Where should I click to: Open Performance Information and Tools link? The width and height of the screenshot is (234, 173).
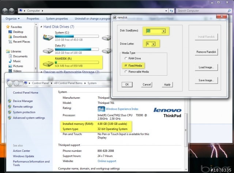click(31, 163)
